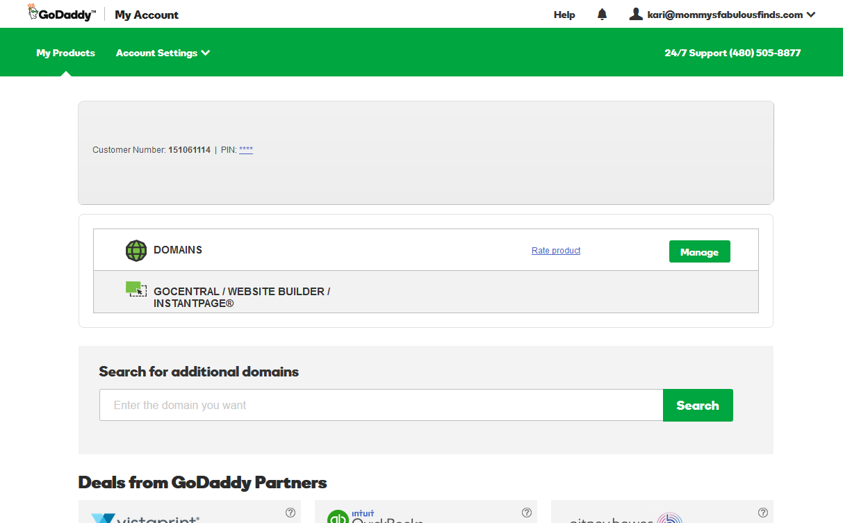This screenshot has height=523, width=843.
Task: Click the My Account header title
Action: pyautogui.click(x=147, y=15)
